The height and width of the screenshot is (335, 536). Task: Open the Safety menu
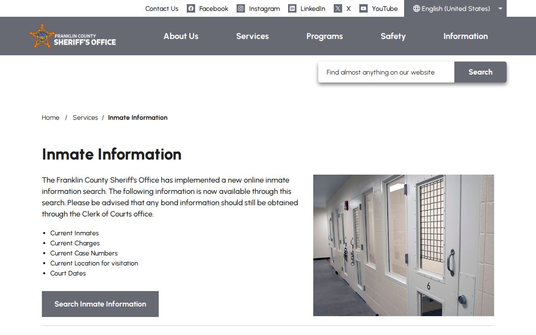(393, 36)
